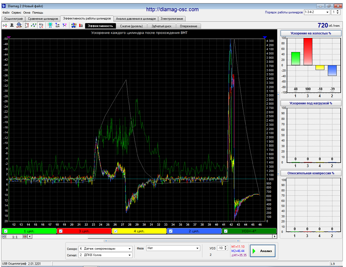Image resolution: width=346 pixels, height=267 pixels.
Task: Click the M2=46.44 marker value
Action: point(238,251)
